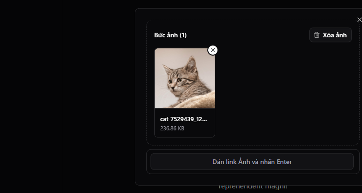Screen dimensions: 362x193
Task: Click the info footer of the cat image card
Action: coord(185,123)
